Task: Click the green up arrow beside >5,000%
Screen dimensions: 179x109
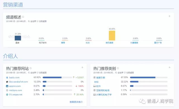Action: point(74,77)
